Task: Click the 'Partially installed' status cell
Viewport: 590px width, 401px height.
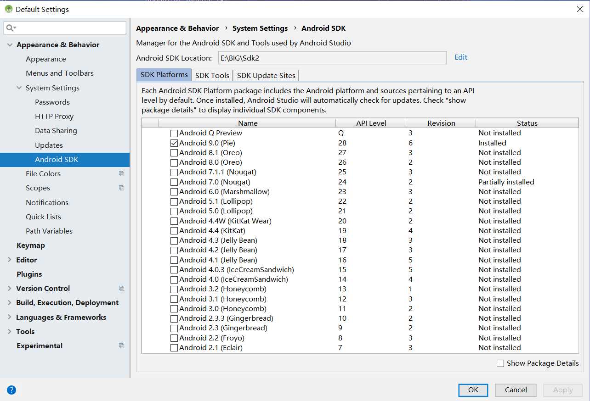Action: click(506, 182)
